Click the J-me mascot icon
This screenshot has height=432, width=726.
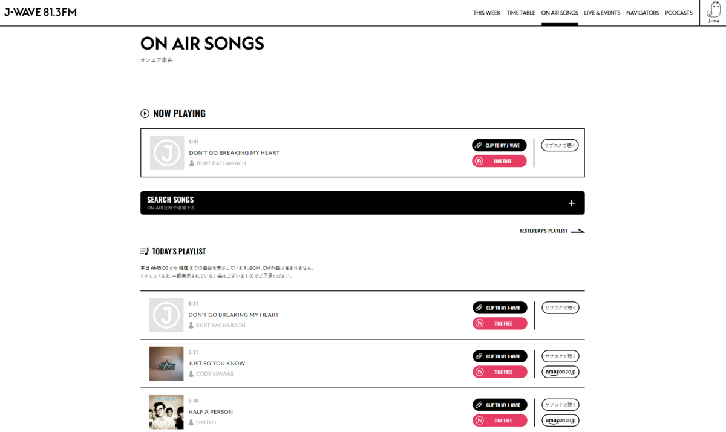tap(713, 13)
